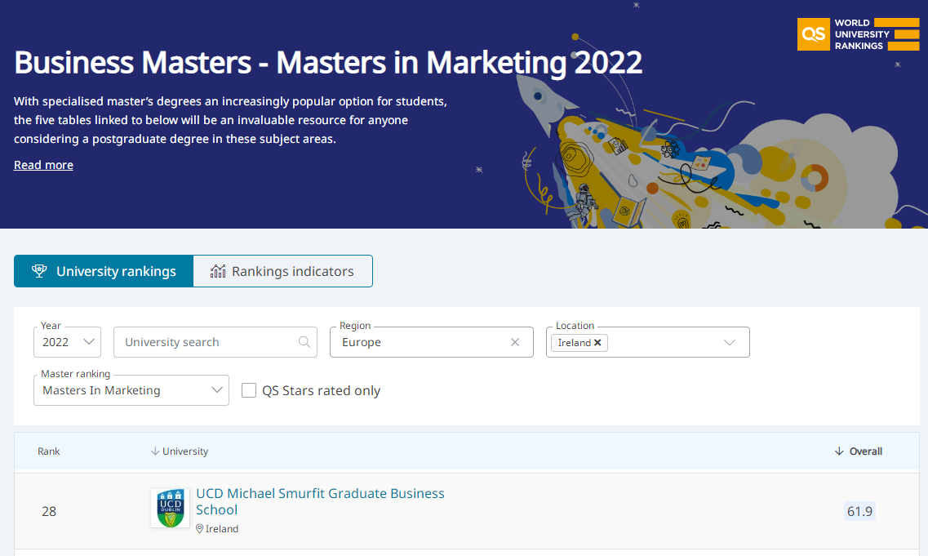
Task: Click the UCD Dublin crest logo
Action: (x=170, y=508)
